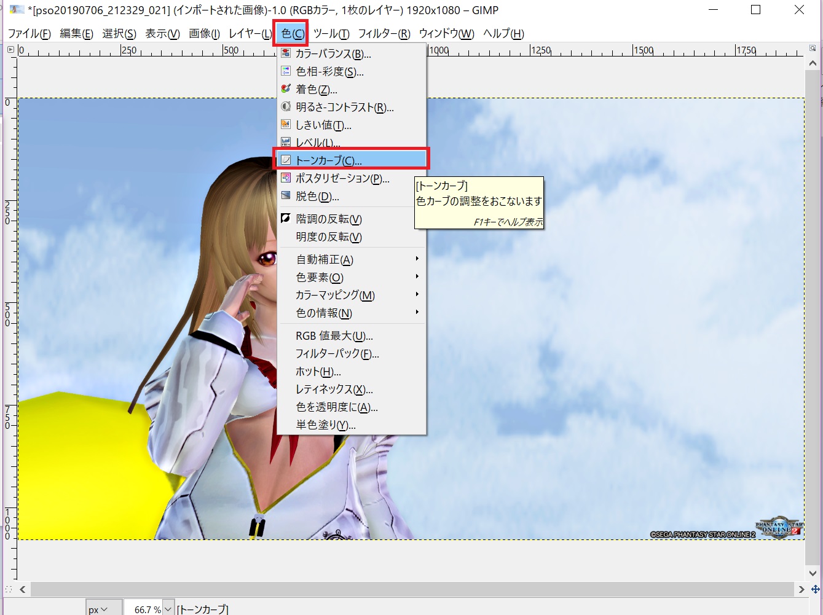
Task: Choose 色を透明度に(A)... menu entry
Action: point(336,407)
